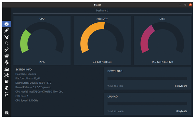Open Services gears icon
The height and width of the screenshot is (119, 195).
coord(6,50)
